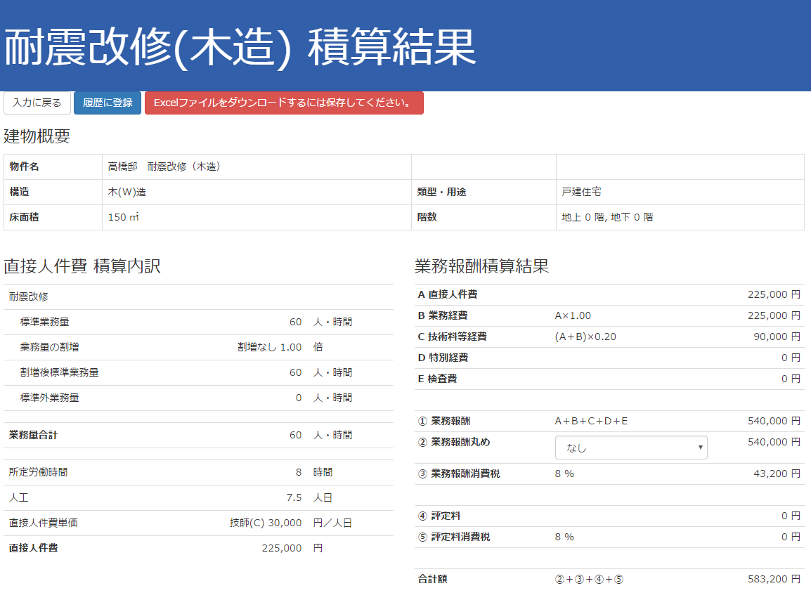Click the 割増後標準業務量 row label
Viewport: 811px width, 600px height.
click(60, 372)
